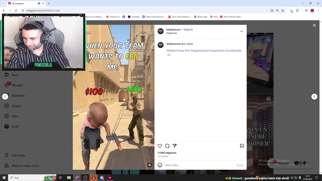Open the #csgomoments hashtag

[200, 51]
